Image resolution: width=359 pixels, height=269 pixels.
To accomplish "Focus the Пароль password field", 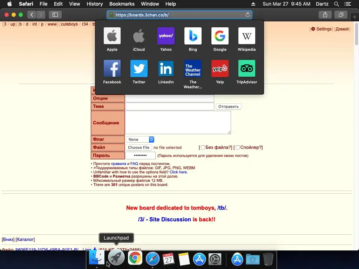I will pyautogui.click(x=140, y=156).
